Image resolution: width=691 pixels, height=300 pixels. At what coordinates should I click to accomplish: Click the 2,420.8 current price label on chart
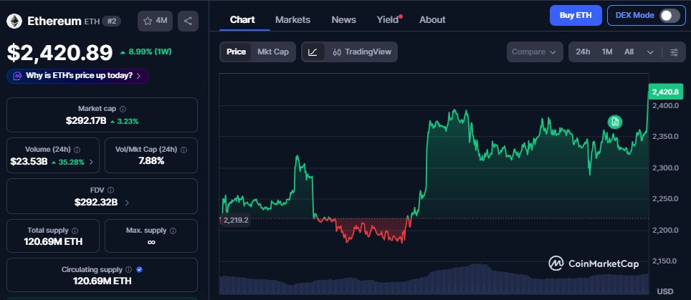665,92
